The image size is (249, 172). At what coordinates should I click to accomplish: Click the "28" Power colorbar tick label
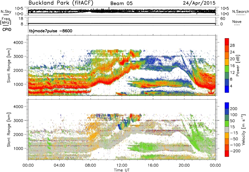point(232,45)
